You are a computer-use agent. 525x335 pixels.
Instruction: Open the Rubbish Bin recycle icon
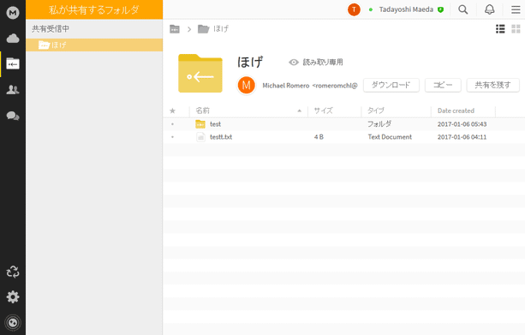click(x=13, y=272)
